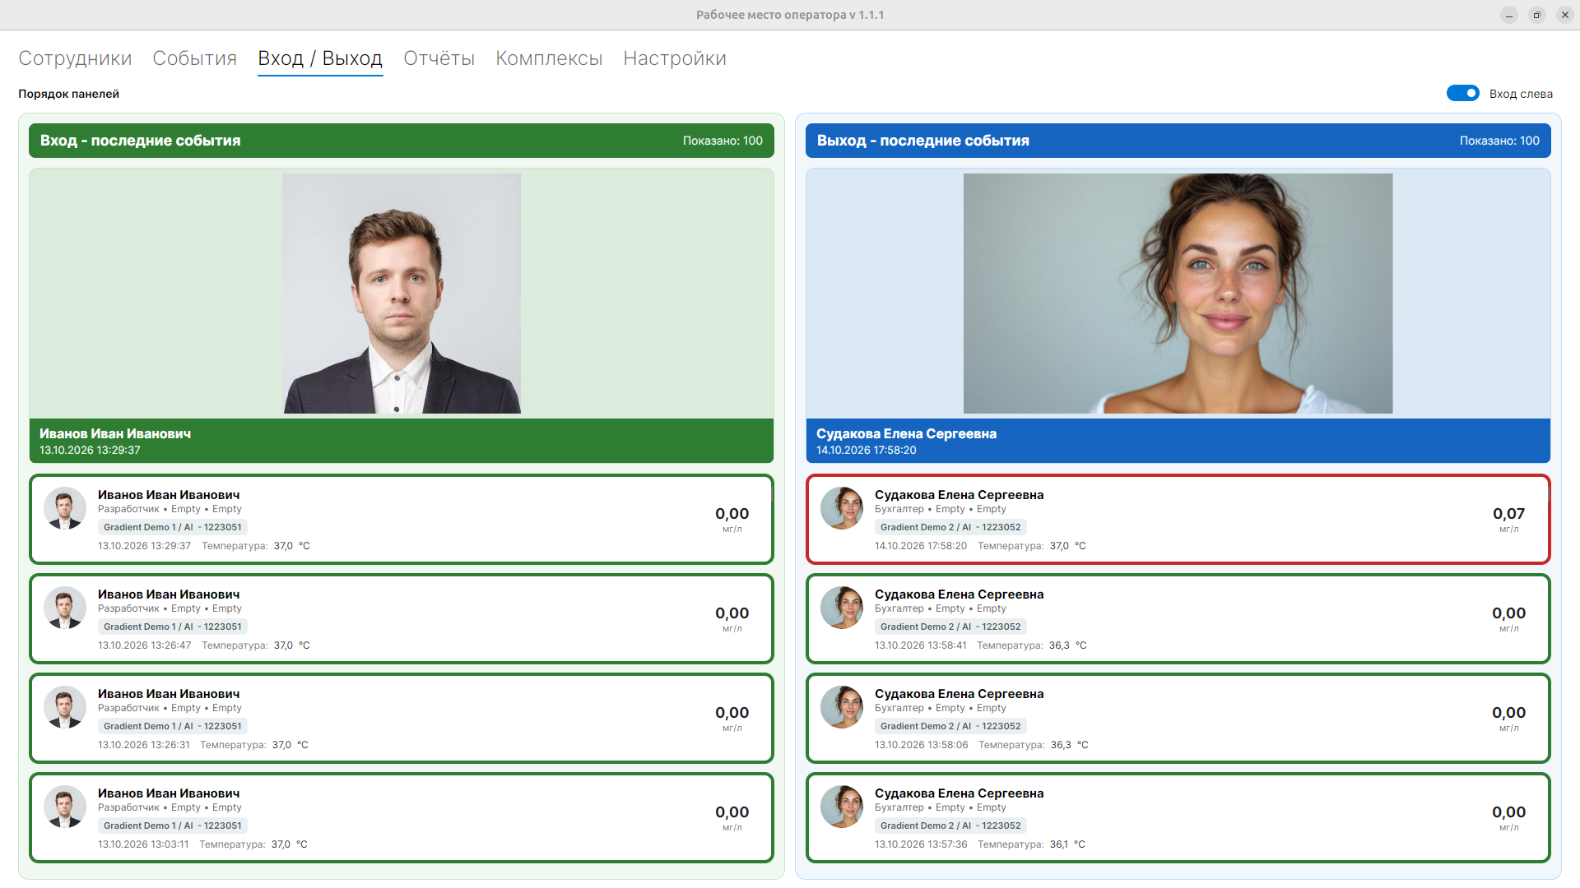The image size is (1580, 888).
Task: Click Gradient Demo 1 tag in 13:03:11 event
Action: [x=173, y=826]
